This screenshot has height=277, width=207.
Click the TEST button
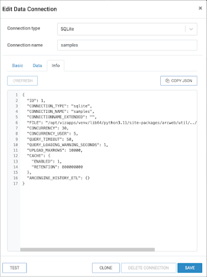click(14, 268)
